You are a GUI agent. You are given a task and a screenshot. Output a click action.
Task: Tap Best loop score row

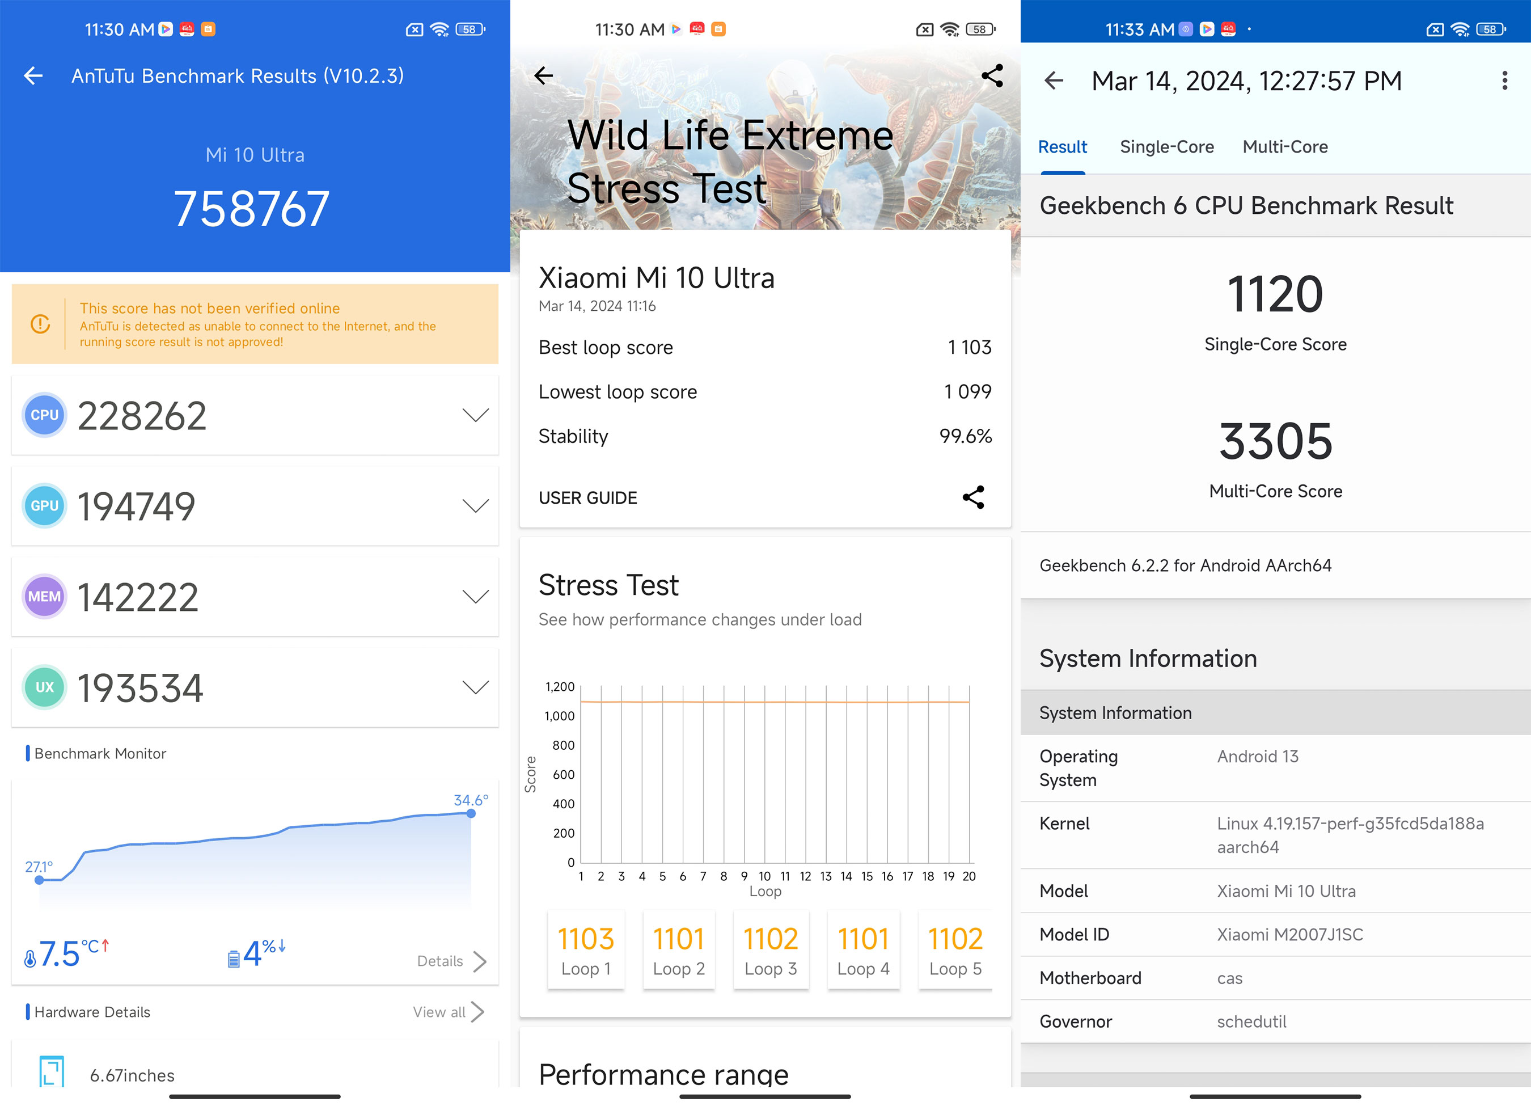coord(765,348)
